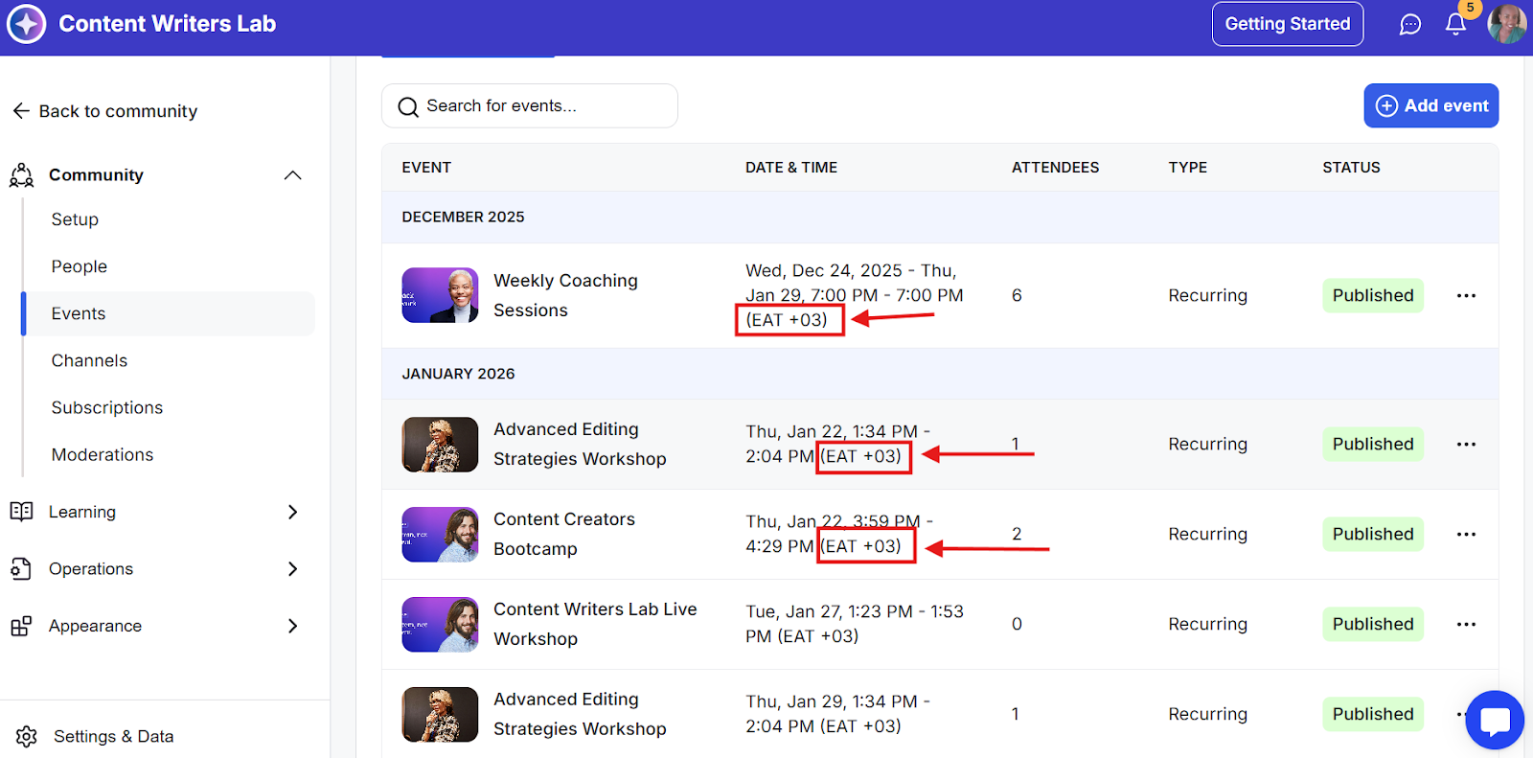Click the Content Creators Bootcamp thumbnail
Image resolution: width=1533 pixels, height=758 pixels.
coord(440,535)
